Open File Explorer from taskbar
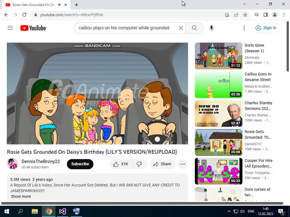 [x=35, y=211]
